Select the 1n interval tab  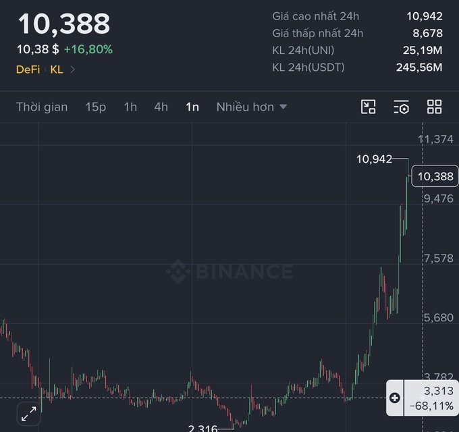pyautogui.click(x=192, y=107)
